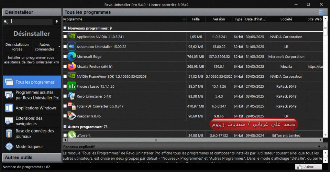Click the Extensions des navigateurs icon
Image resolution: width=330 pixels, height=172 pixels.
[9, 121]
